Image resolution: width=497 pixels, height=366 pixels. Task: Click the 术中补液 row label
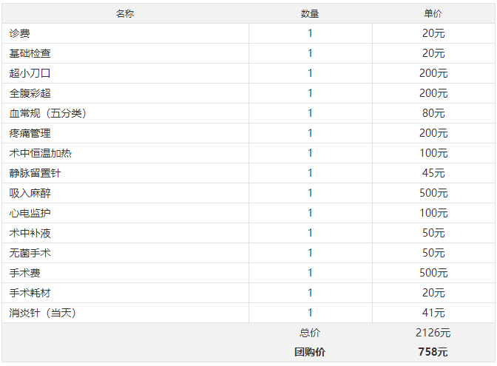click(30, 233)
